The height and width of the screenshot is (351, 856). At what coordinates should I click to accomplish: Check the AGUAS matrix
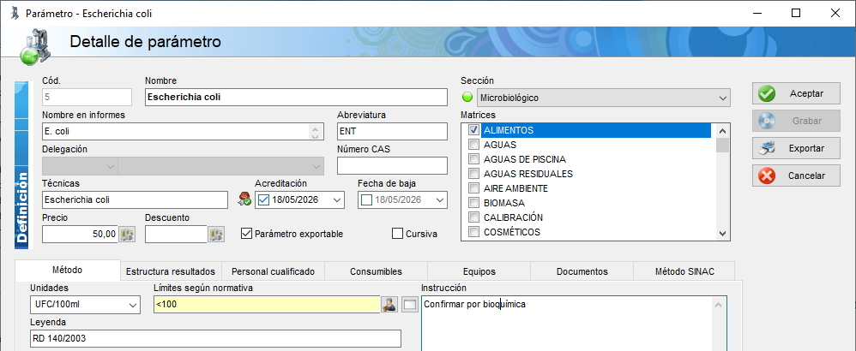473,145
